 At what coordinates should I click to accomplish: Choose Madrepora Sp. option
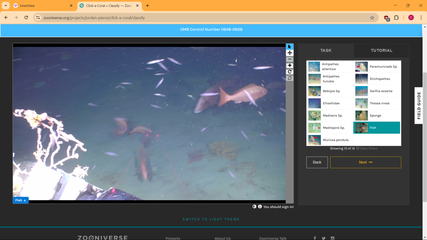330,128
